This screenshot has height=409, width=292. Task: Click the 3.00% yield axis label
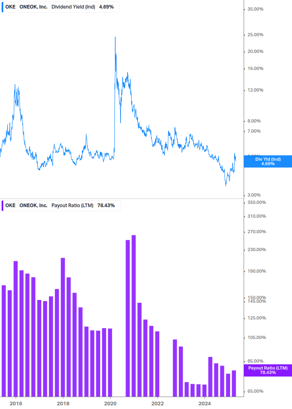[x=254, y=195]
